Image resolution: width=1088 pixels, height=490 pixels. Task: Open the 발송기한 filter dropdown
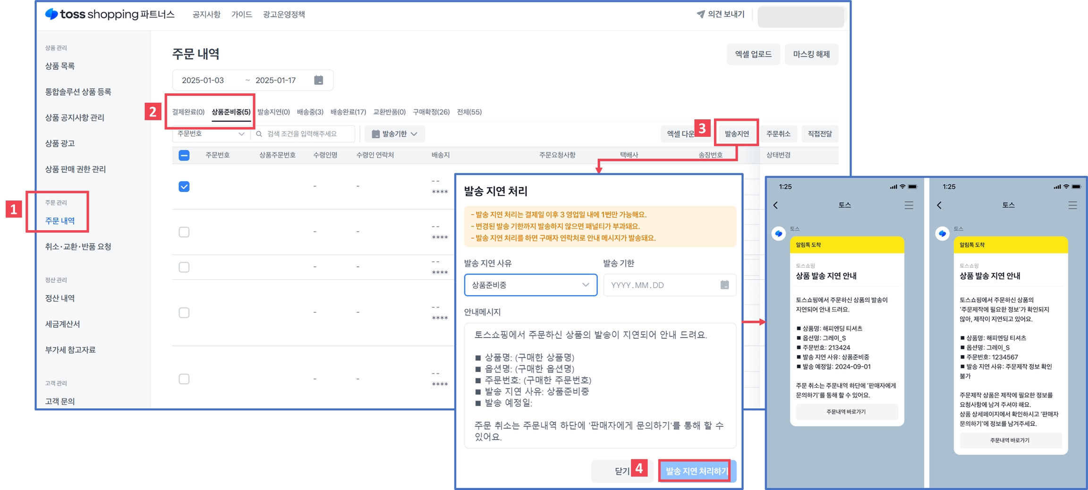pyautogui.click(x=395, y=134)
